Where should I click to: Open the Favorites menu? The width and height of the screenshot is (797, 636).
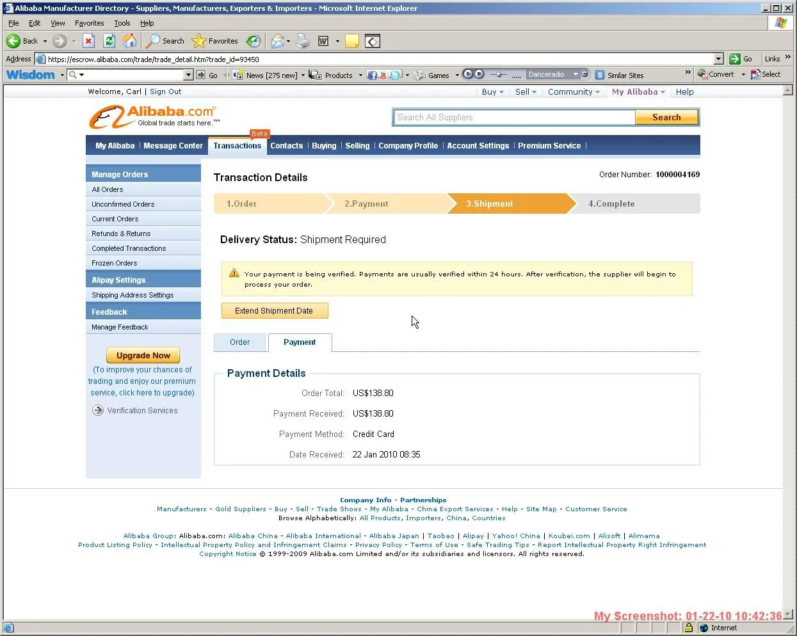coord(89,23)
